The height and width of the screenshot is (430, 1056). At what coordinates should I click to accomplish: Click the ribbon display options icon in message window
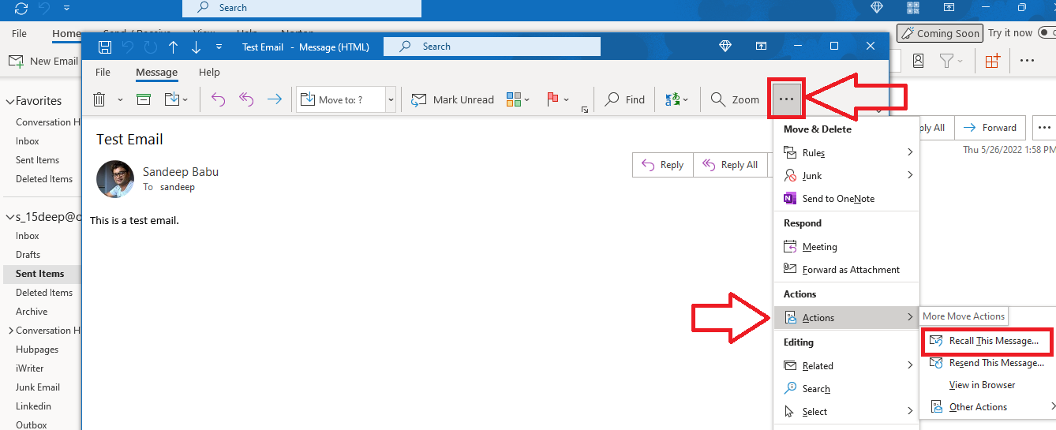[761, 47]
